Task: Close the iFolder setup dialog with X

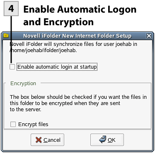Action: pyautogui.click(x=149, y=36)
